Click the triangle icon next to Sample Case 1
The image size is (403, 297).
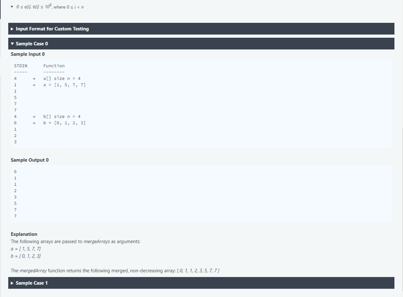[x=12, y=283]
